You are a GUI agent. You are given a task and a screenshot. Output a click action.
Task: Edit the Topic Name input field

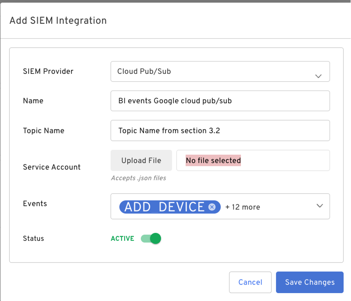[220, 130]
